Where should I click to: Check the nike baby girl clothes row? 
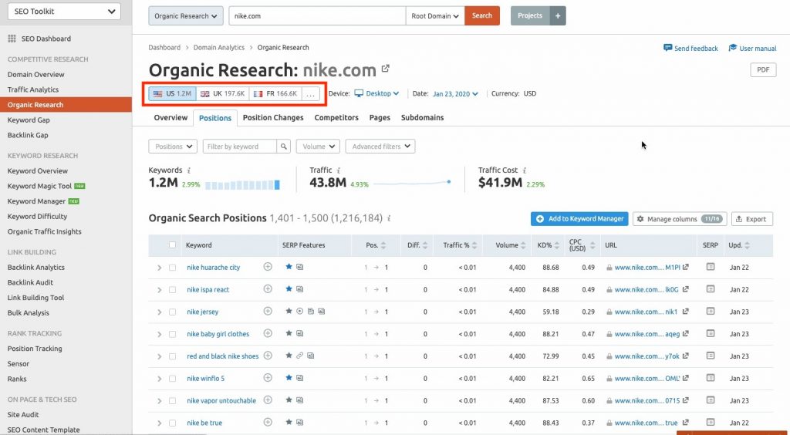click(x=172, y=334)
